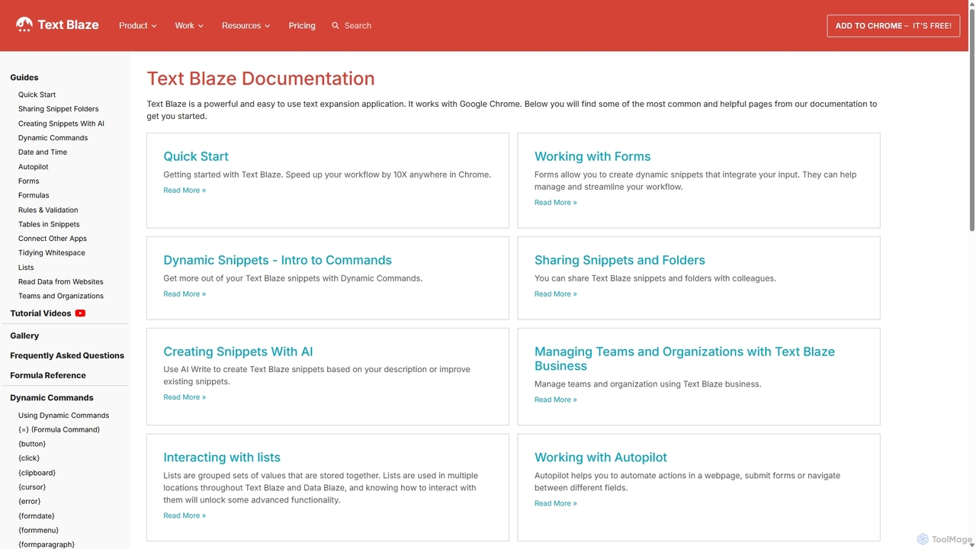Open Tidying Whitespace guide

(52, 253)
